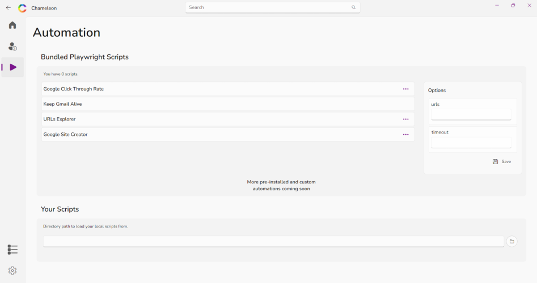This screenshot has width=537, height=283.
Task: Select the Google Site Creator script
Action: point(228,134)
